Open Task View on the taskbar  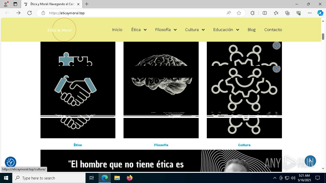(92, 178)
